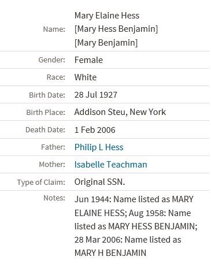Click the Notes text starting Jun 1944
This screenshot has width=211, height=264.
tap(136, 226)
